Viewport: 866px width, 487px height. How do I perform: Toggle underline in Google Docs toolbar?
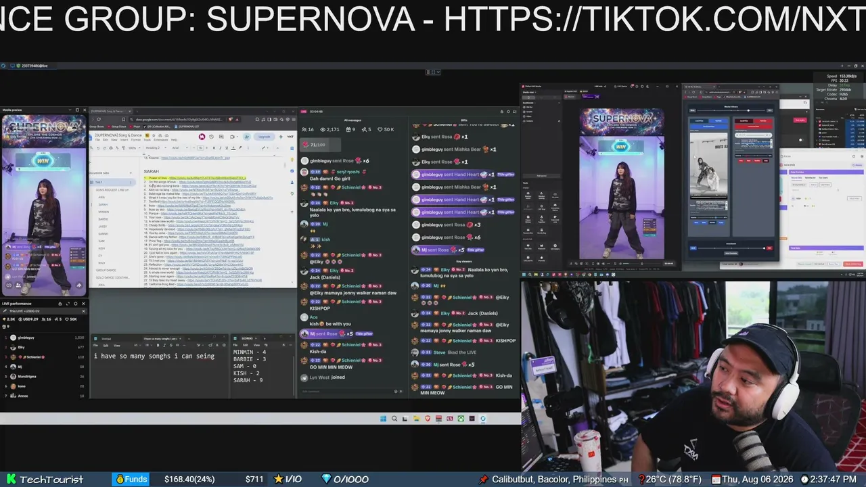[x=227, y=148]
